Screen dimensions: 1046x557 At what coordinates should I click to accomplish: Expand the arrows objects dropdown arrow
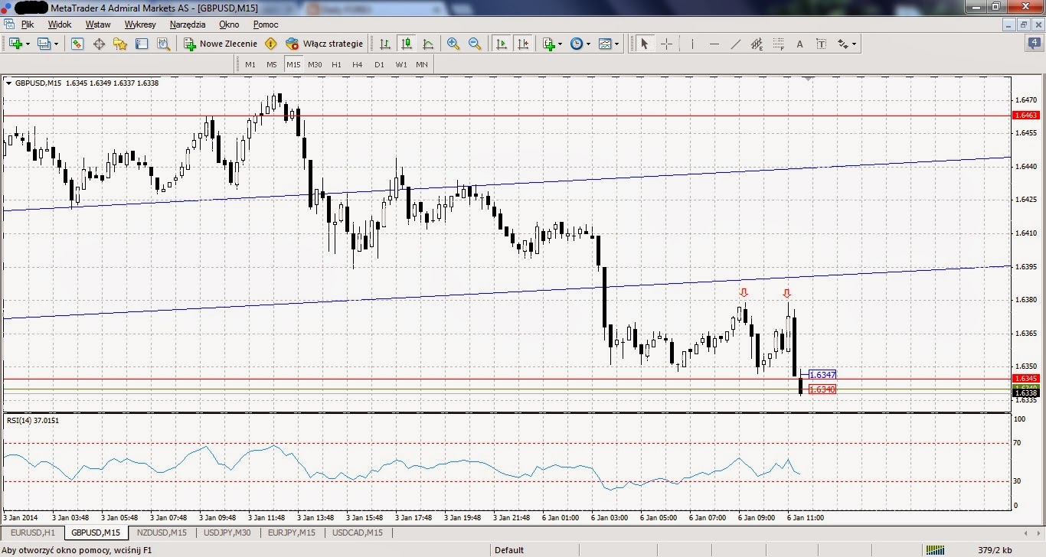[x=854, y=44]
